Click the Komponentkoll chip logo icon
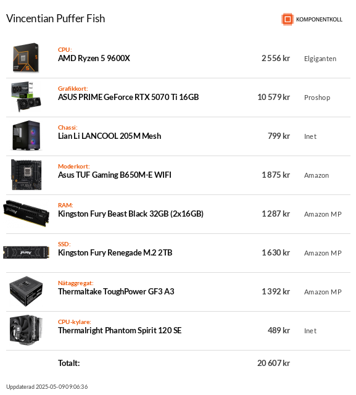The image size is (356, 395). pos(288,19)
